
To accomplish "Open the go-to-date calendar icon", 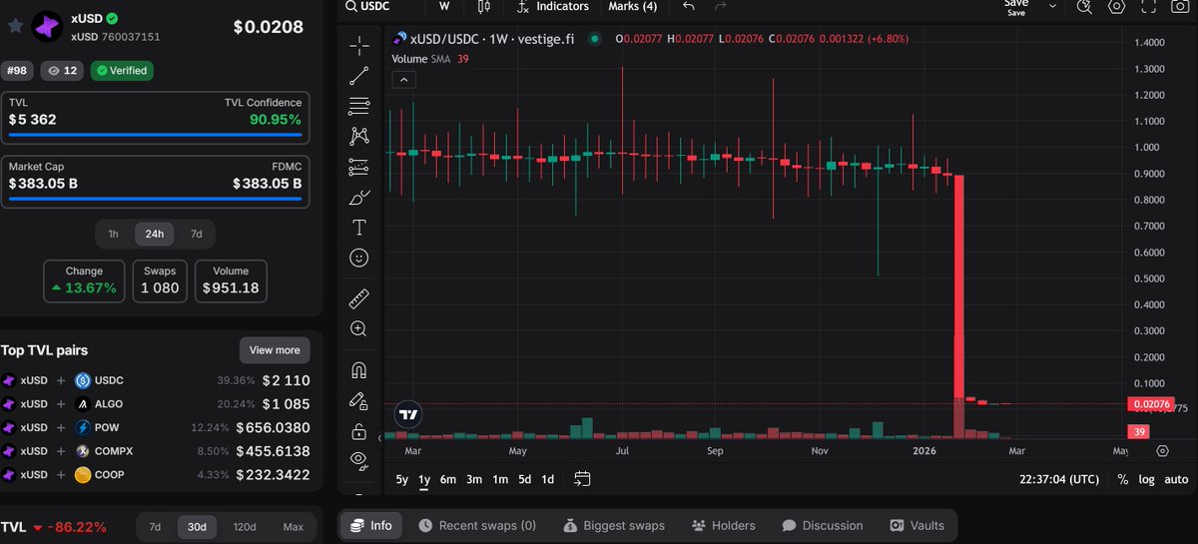I will [x=582, y=479].
